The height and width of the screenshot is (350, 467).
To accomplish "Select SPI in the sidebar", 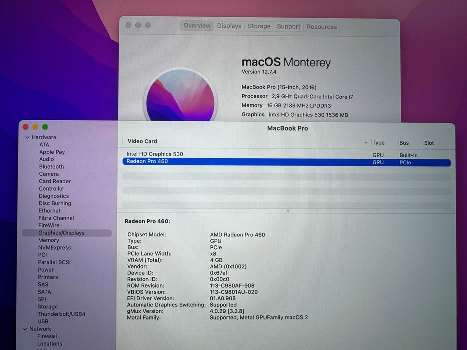I will pyautogui.click(x=42, y=299).
